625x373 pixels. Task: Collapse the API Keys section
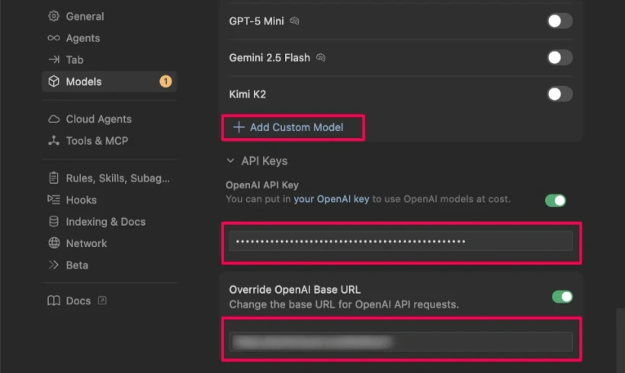point(230,161)
